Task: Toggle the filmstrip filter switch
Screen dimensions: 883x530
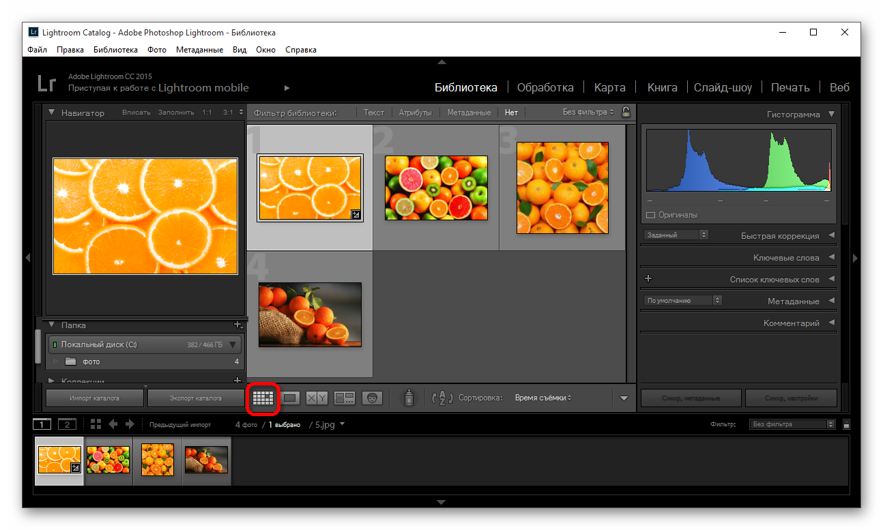Action: 846,424
